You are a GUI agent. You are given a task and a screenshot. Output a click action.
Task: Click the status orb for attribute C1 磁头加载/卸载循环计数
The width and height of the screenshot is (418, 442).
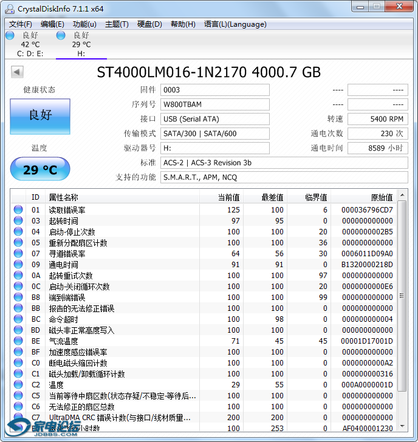pyautogui.click(x=18, y=373)
